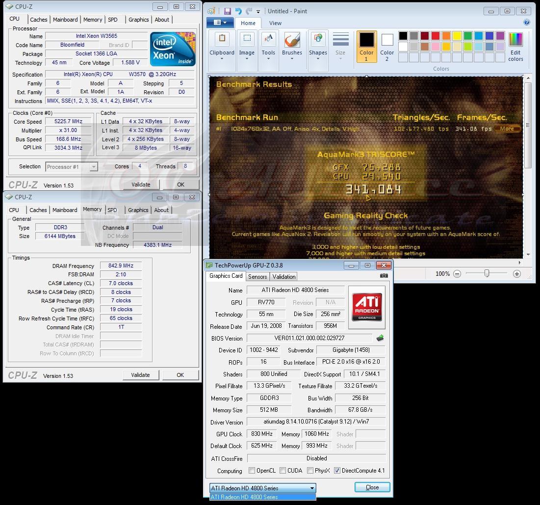Click the GPU-Z title bar app icon
This screenshot has height=505, width=540.
click(209, 265)
